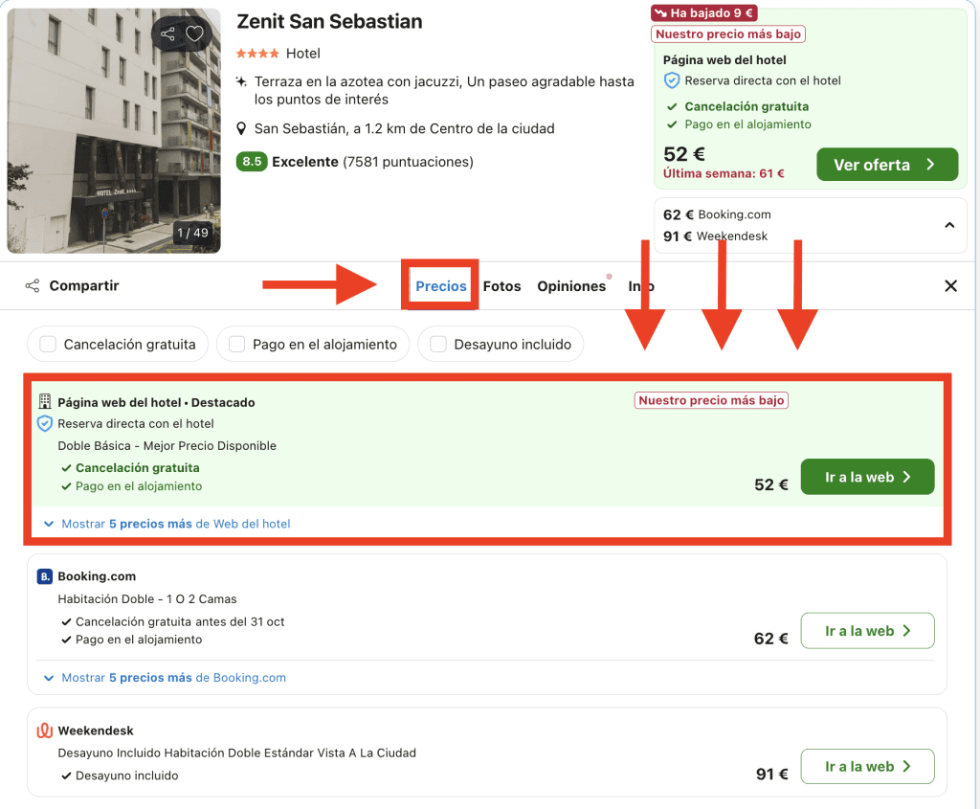The image size is (980, 809).
Task: Click the hotel building icon beside Destacado
Action: pyautogui.click(x=44, y=402)
